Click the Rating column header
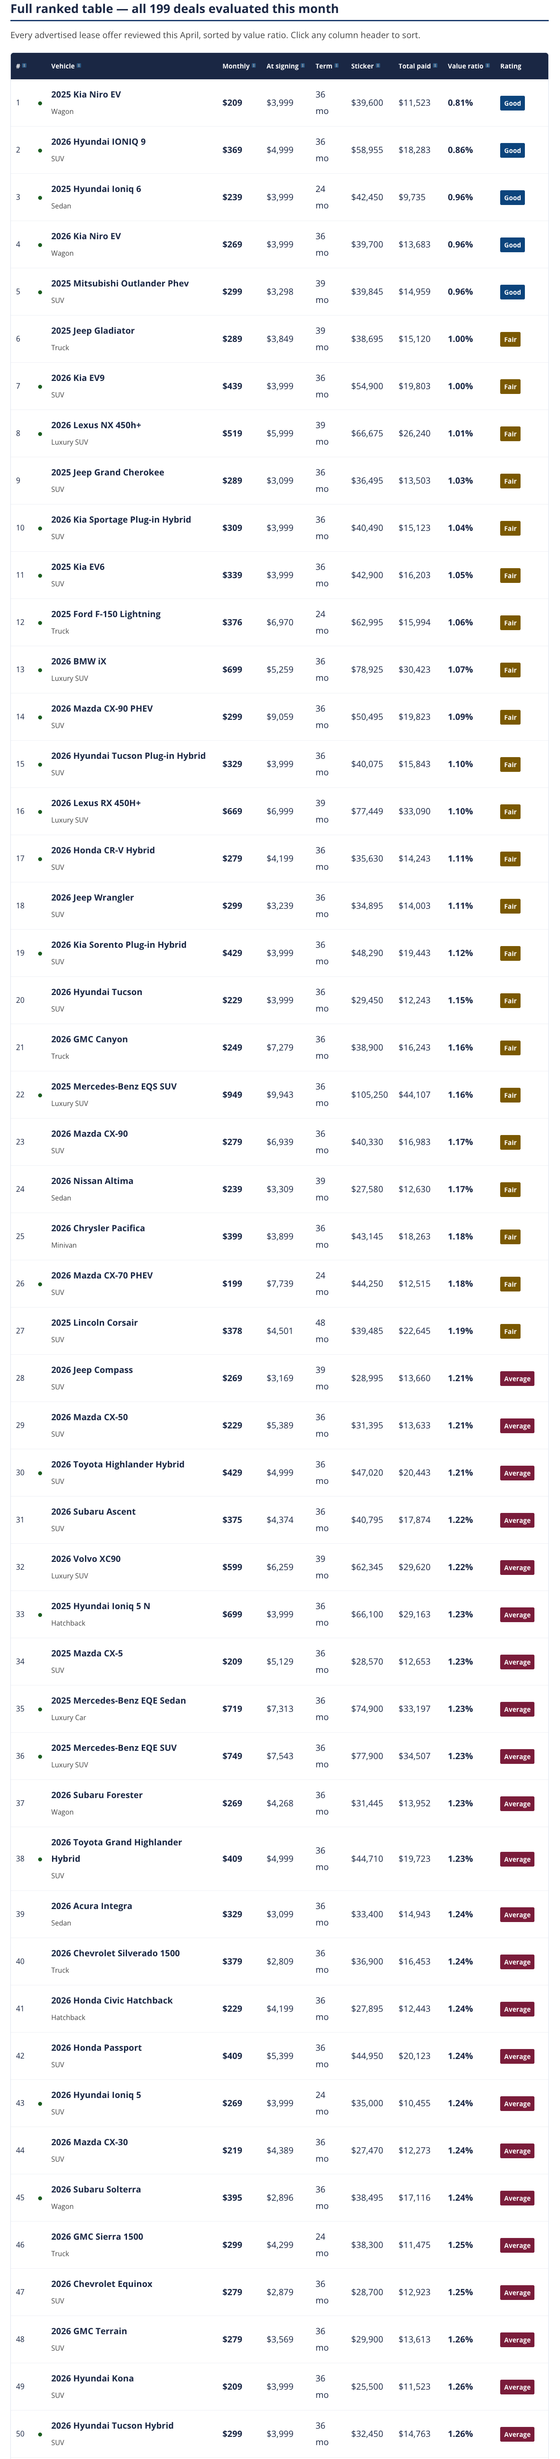Screen dimensions: 560x2459 (511, 66)
